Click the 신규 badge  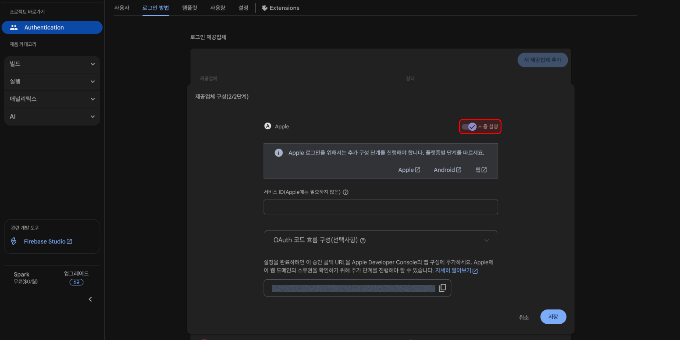[x=76, y=282]
